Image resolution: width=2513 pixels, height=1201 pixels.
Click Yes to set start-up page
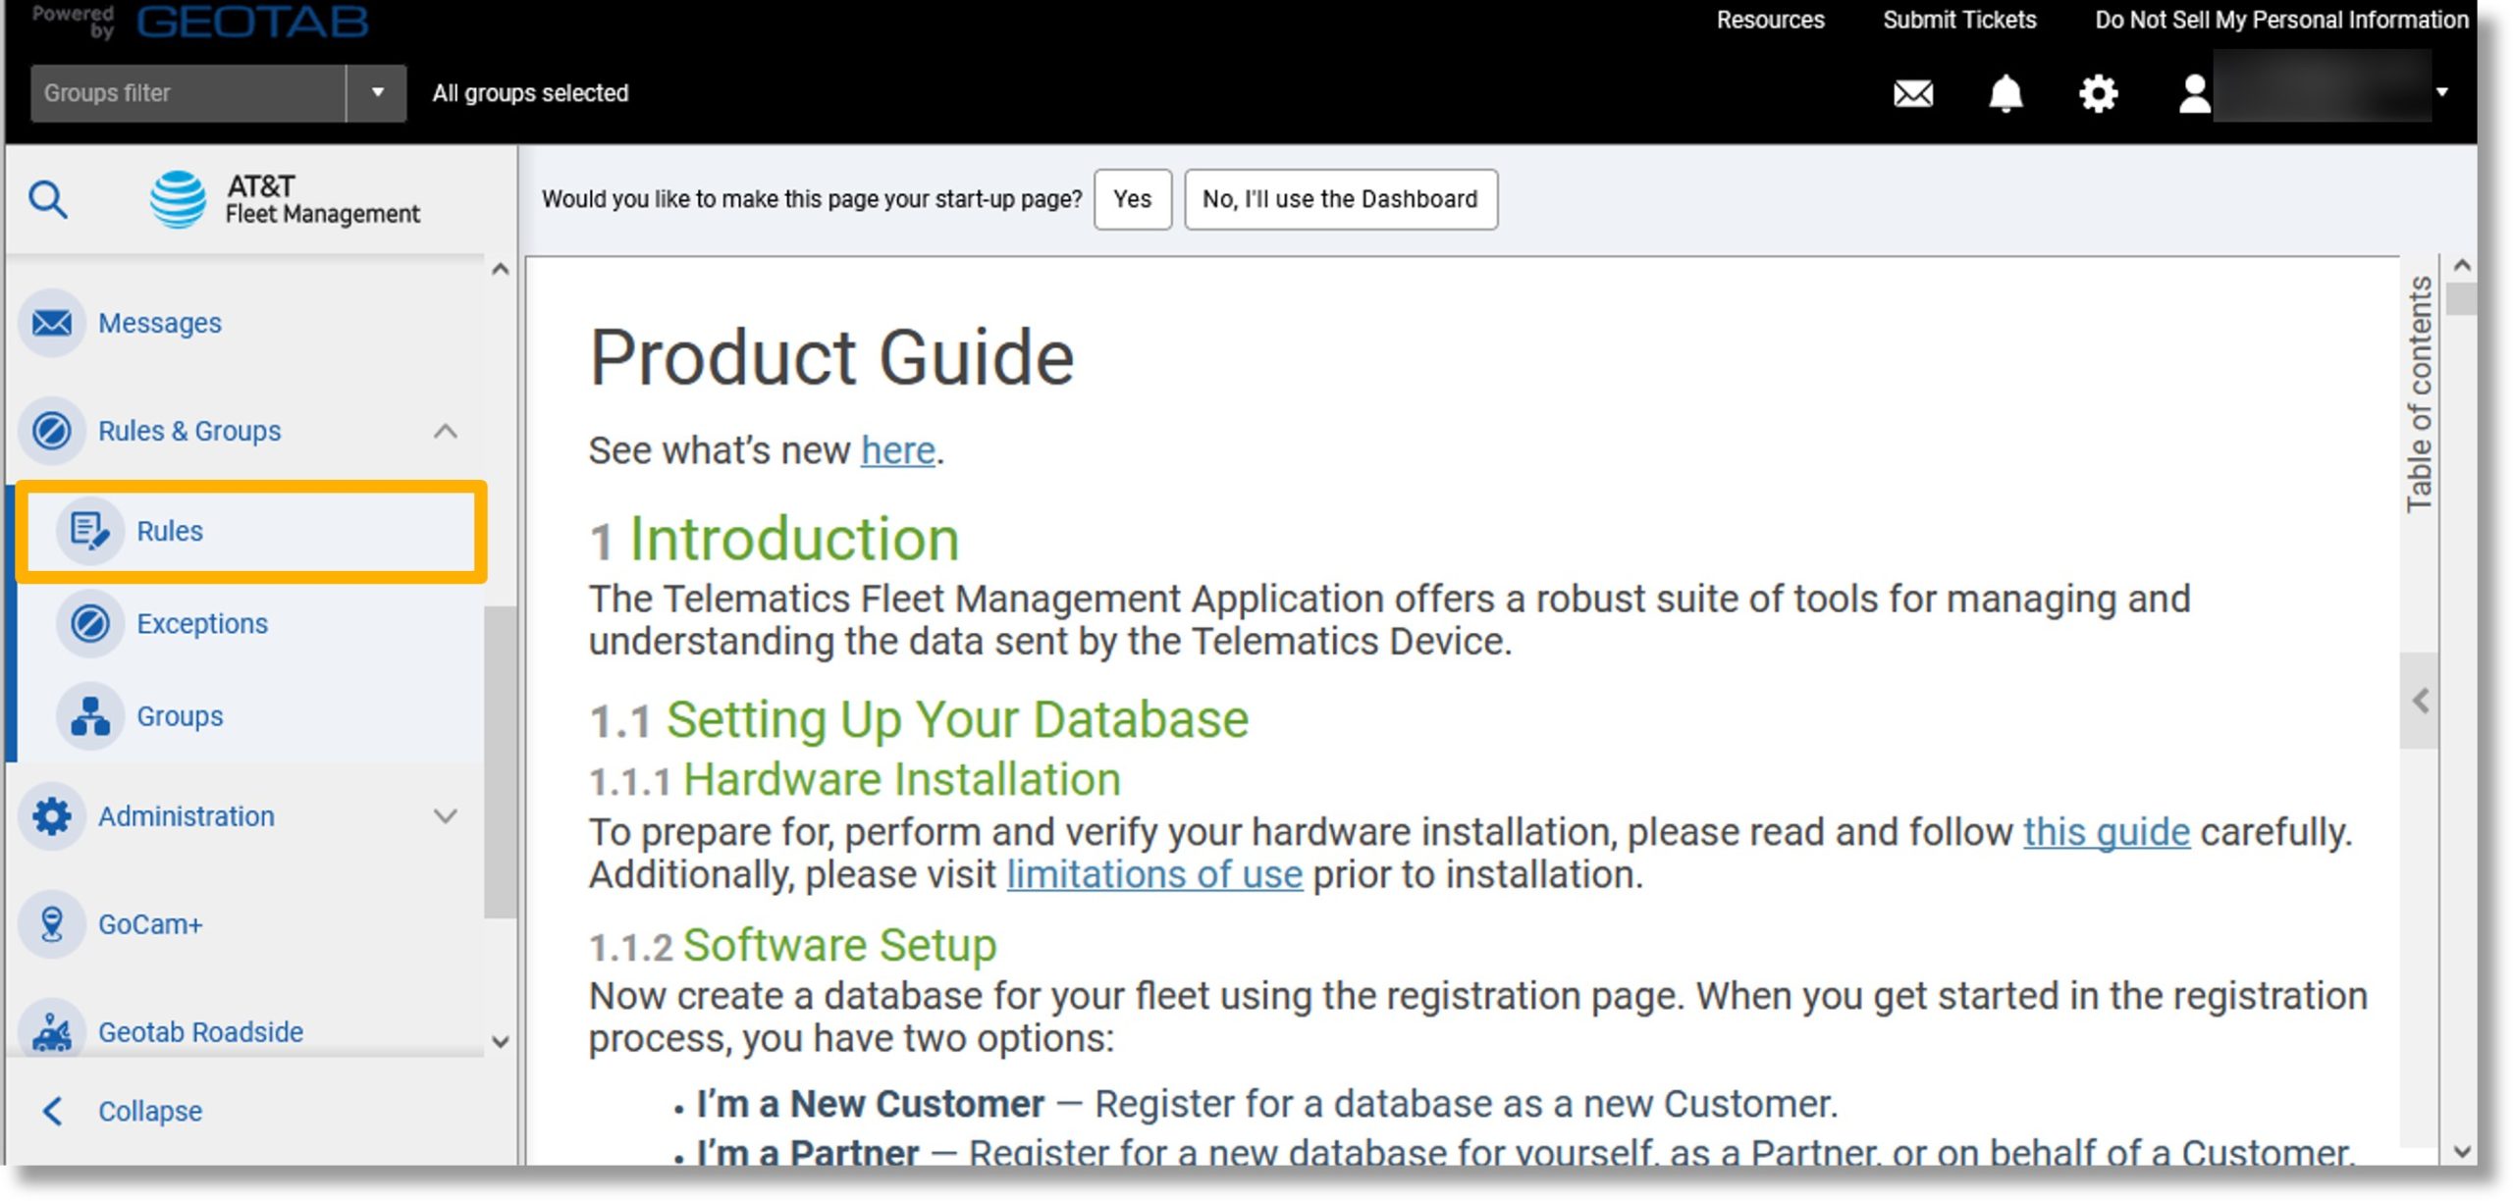click(1133, 198)
